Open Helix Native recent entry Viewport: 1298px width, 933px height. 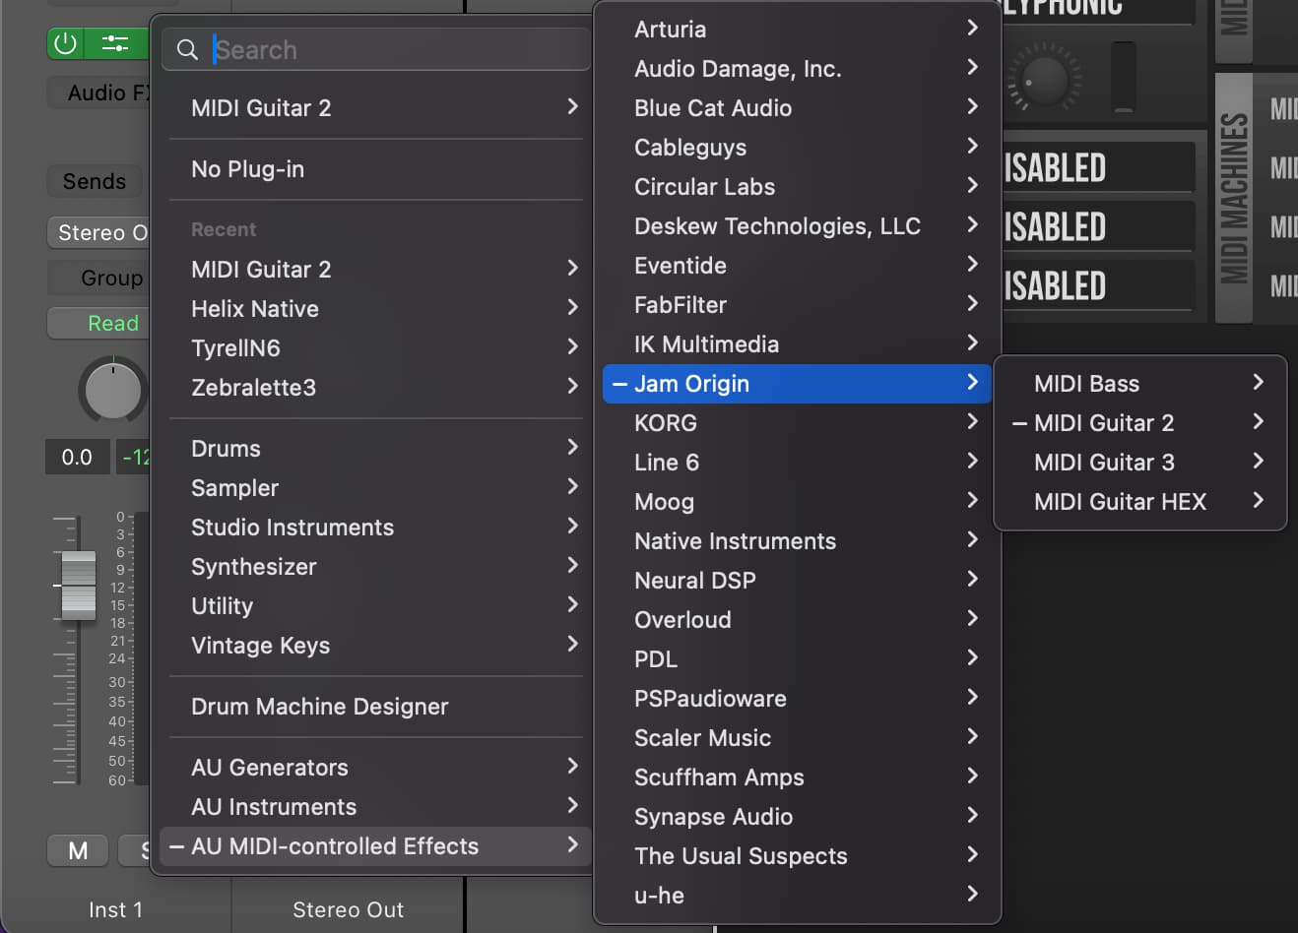tap(376, 308)
